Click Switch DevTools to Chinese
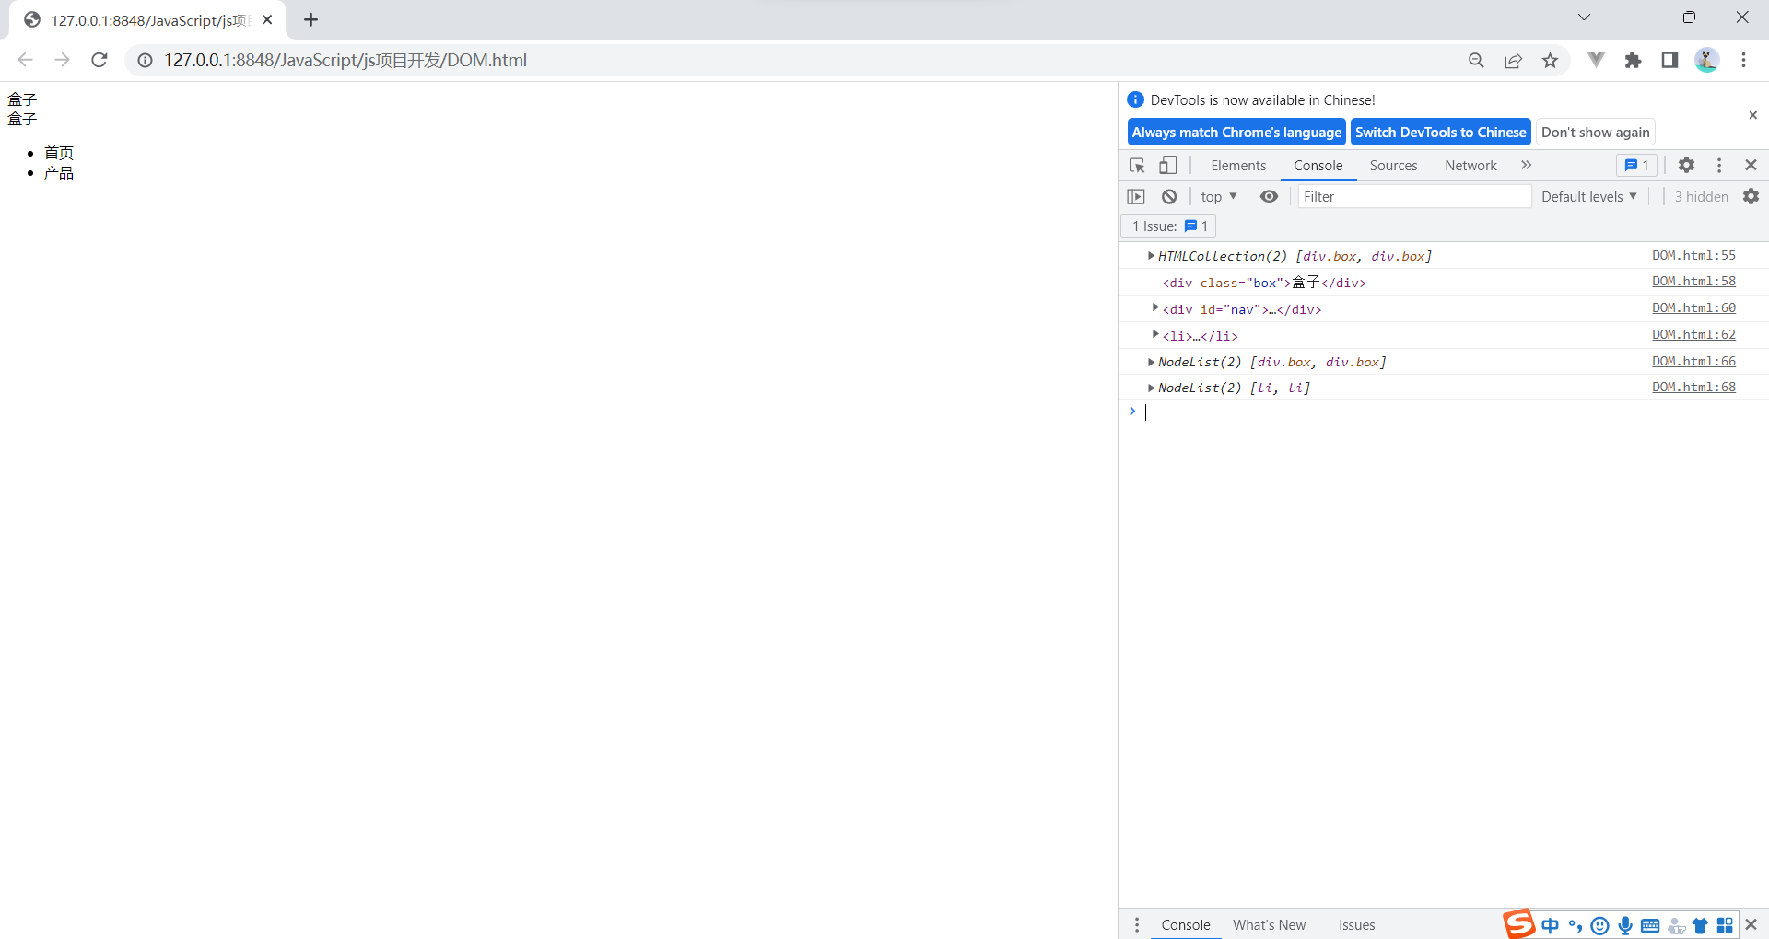Screen dimensions: 1769x939 (x=1440, y=132)
